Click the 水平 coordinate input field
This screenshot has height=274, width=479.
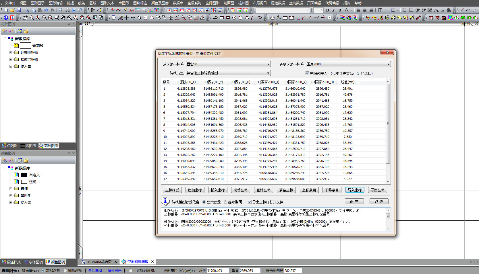coord(218,271)
